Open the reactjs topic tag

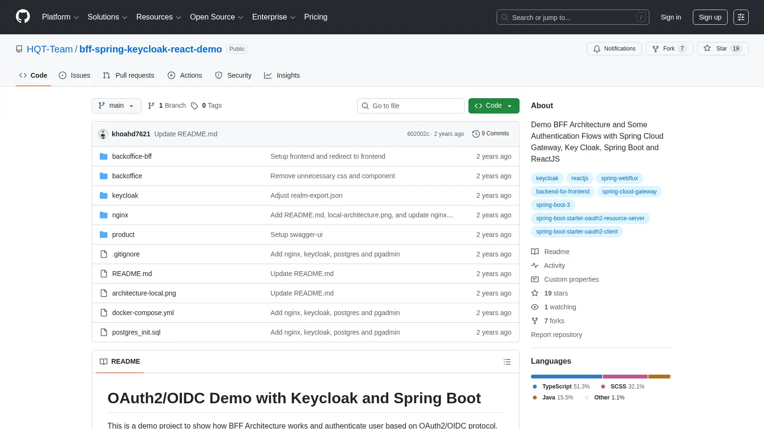(580, 178)
